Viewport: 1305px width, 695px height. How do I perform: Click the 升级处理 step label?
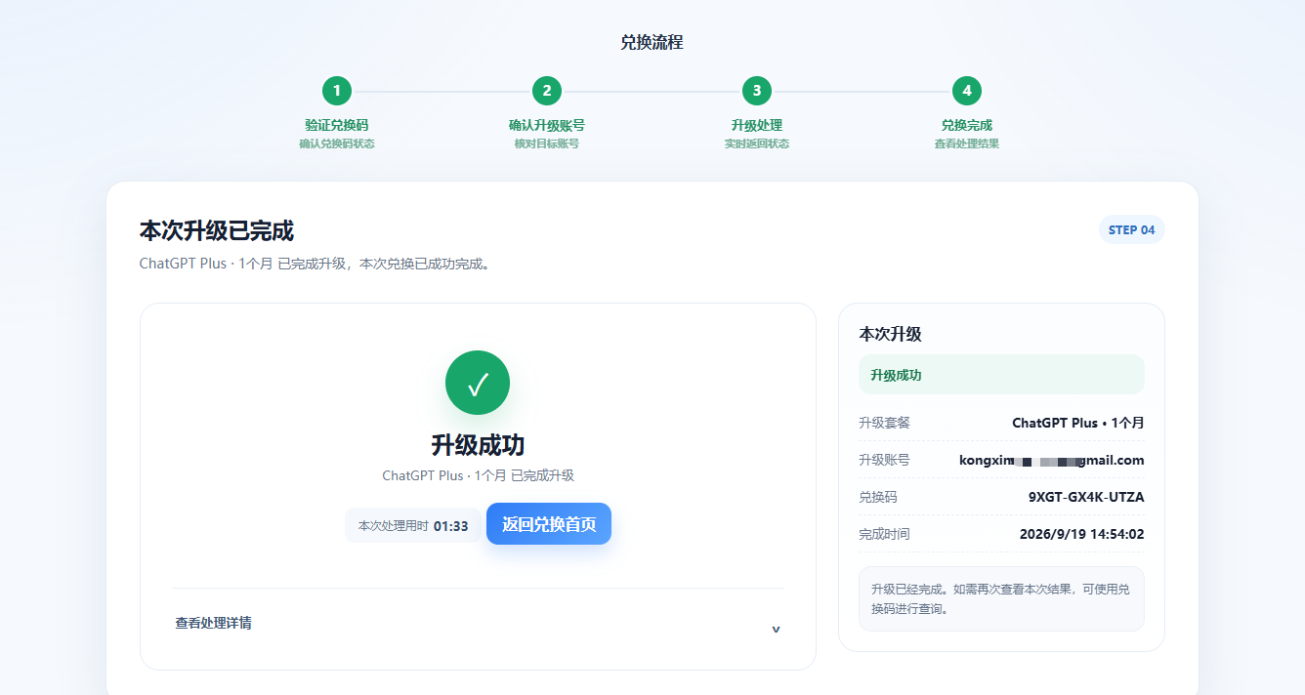tap(757, 125)
